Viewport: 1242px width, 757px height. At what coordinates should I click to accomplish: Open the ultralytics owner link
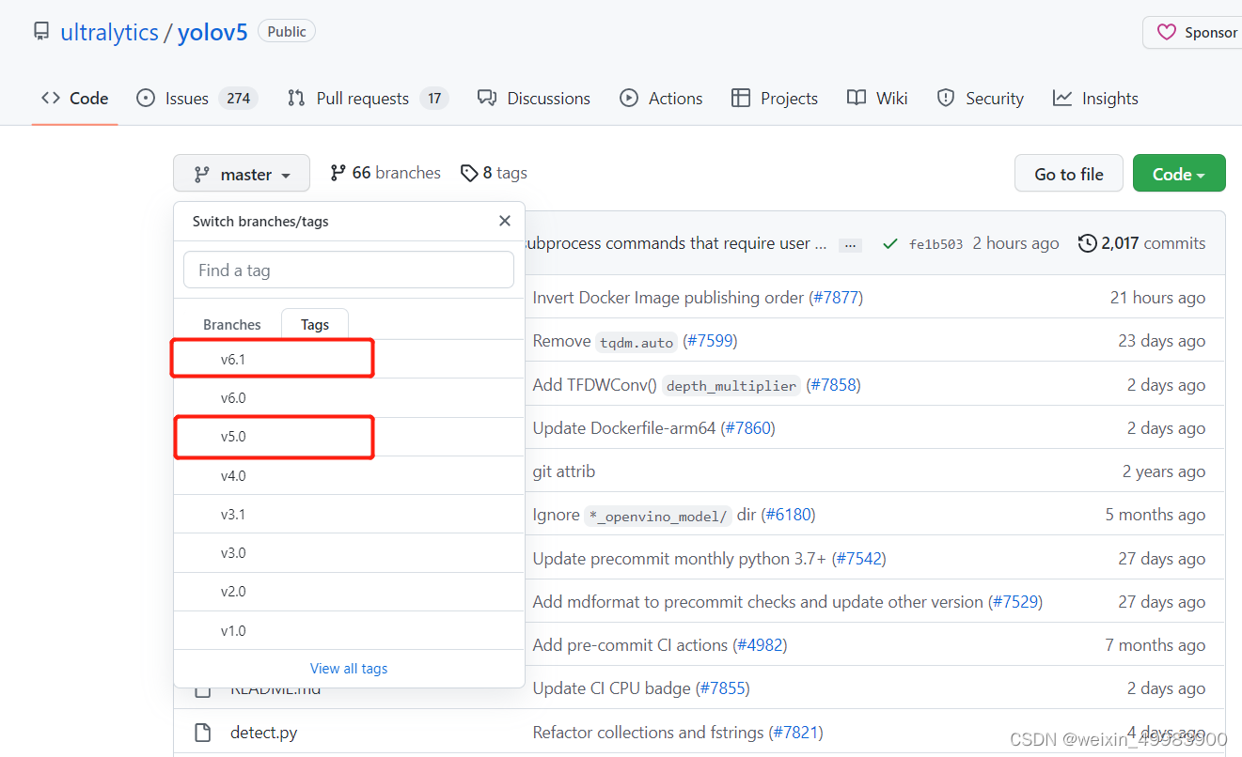click(109, 32)
